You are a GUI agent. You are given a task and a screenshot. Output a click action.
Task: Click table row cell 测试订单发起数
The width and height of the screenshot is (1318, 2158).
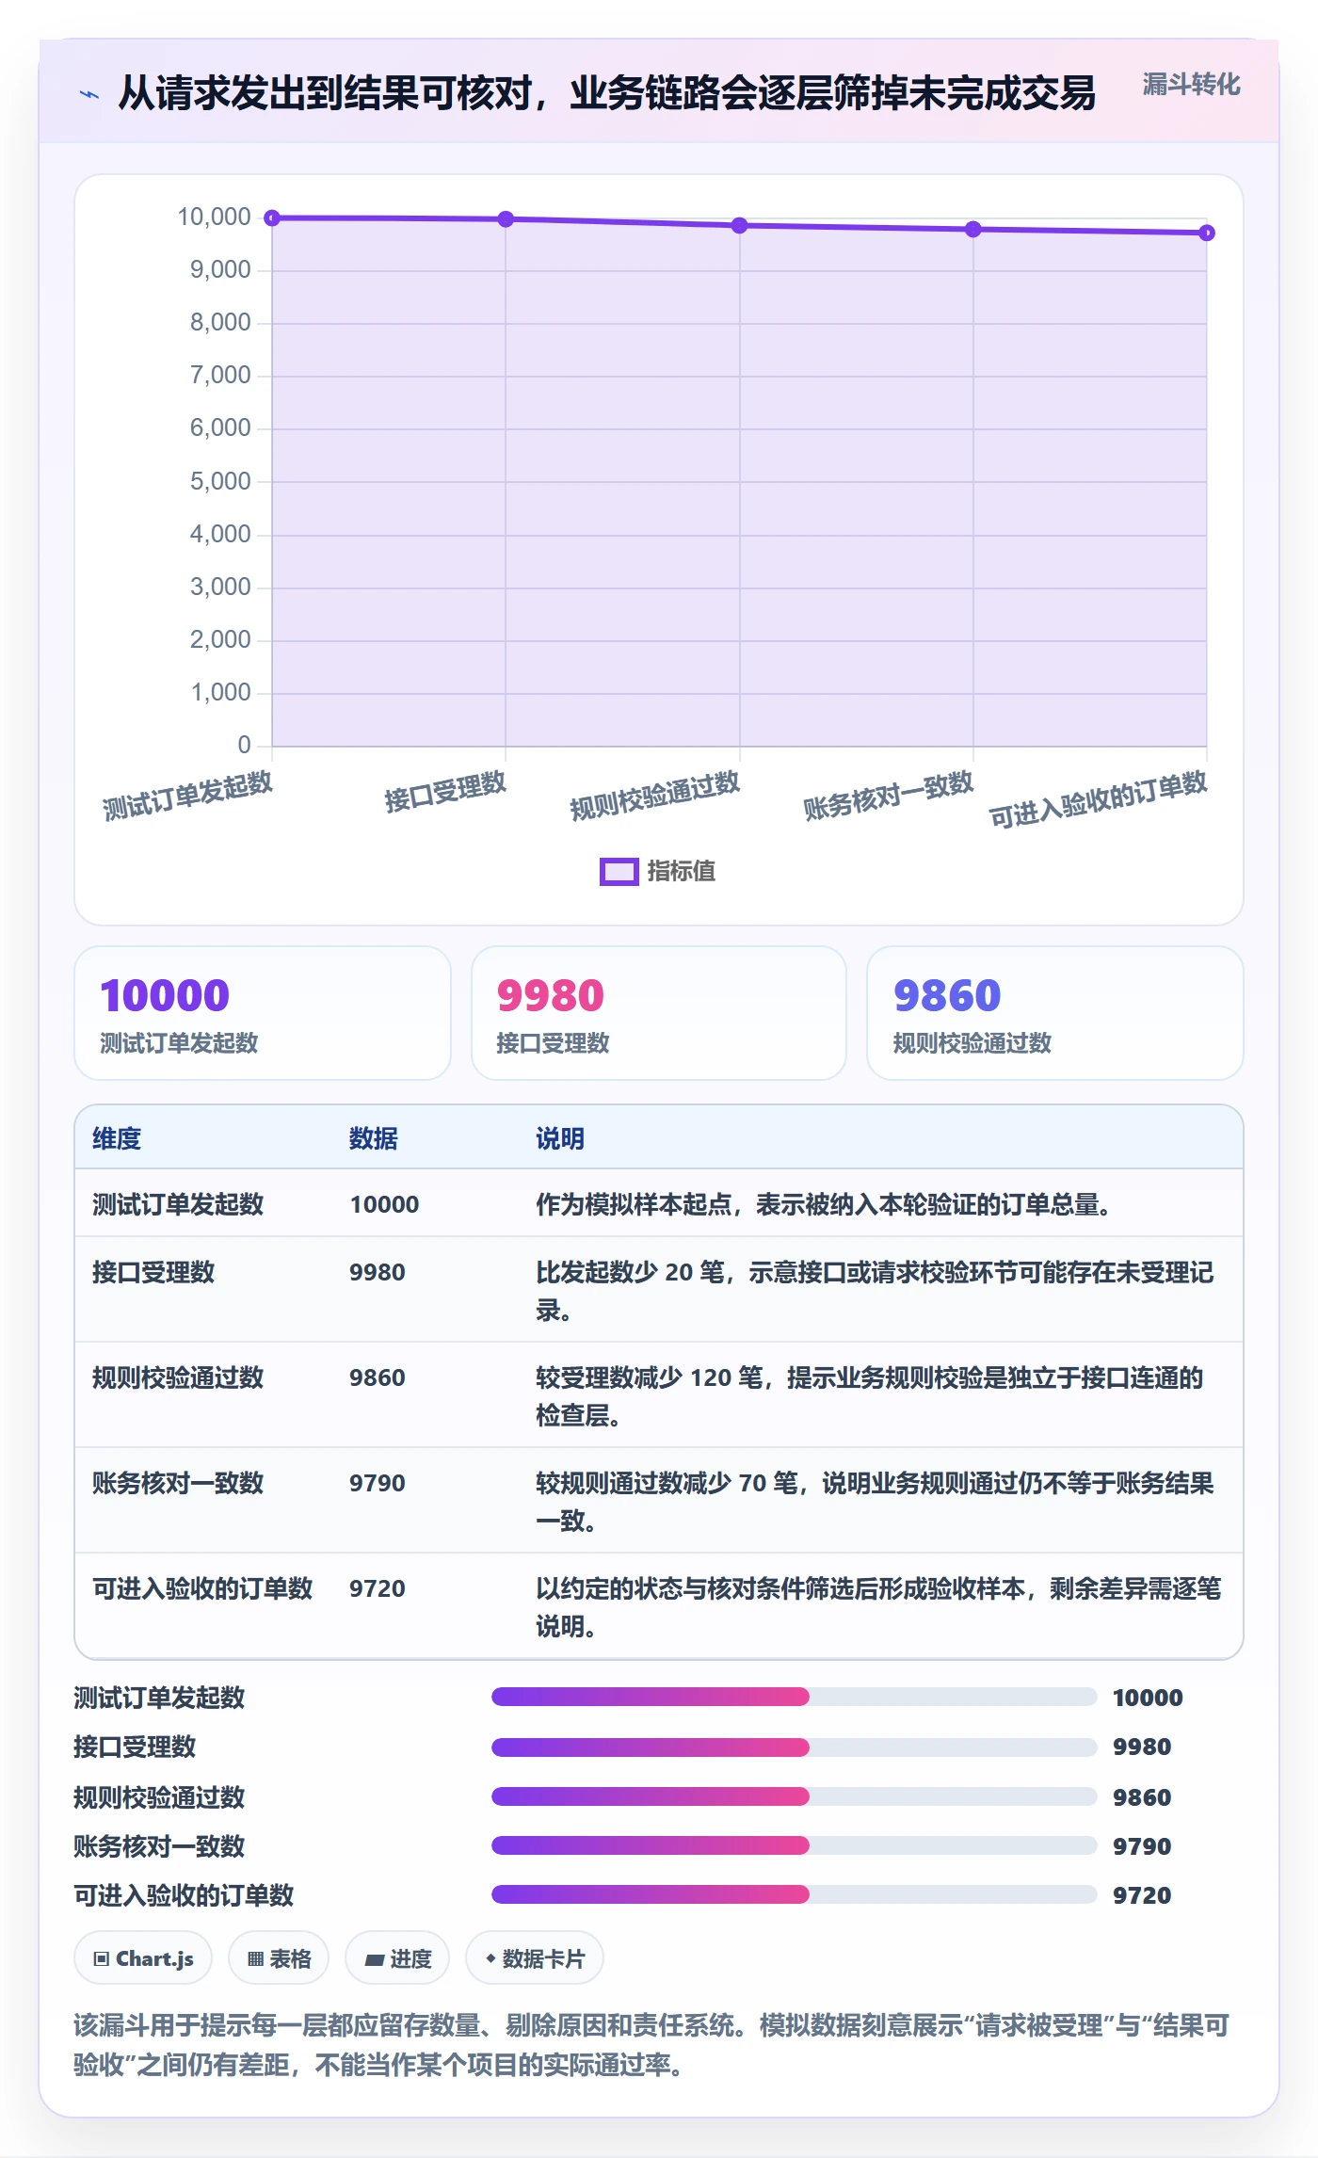point(178,1204)
